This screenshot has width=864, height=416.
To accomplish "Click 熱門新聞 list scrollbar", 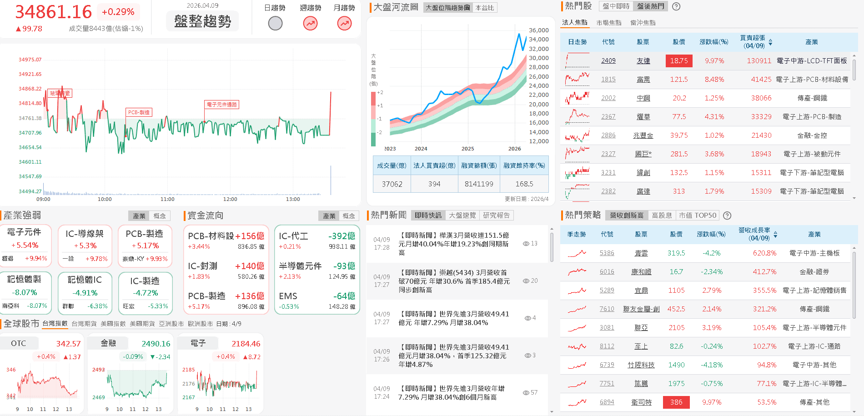I will pos(552,246).
